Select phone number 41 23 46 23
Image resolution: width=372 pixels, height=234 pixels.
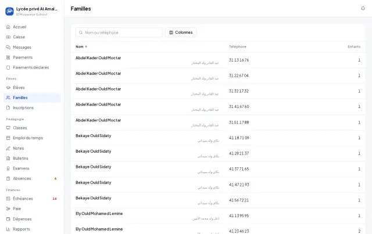pos(239,231)
